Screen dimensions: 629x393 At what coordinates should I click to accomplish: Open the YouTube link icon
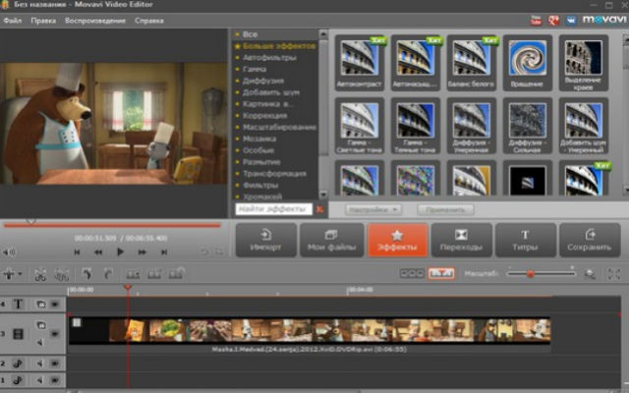(x=536, y=19)
